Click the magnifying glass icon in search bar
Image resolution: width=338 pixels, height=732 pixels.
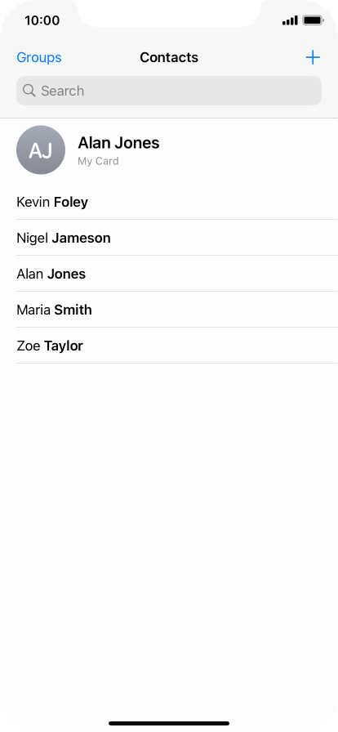[x=29, y=91]
